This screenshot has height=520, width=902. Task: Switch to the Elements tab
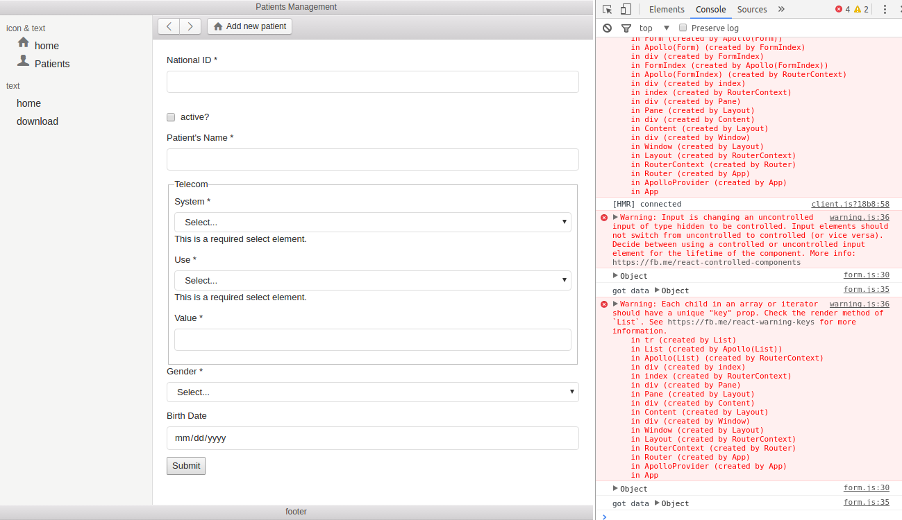point(667,9)
